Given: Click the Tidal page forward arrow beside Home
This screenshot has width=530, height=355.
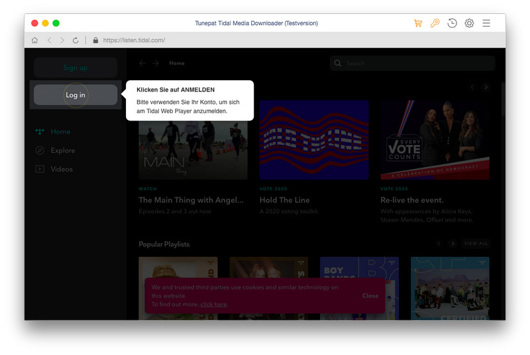Looking at the screenshot, I should pos(156,63).
